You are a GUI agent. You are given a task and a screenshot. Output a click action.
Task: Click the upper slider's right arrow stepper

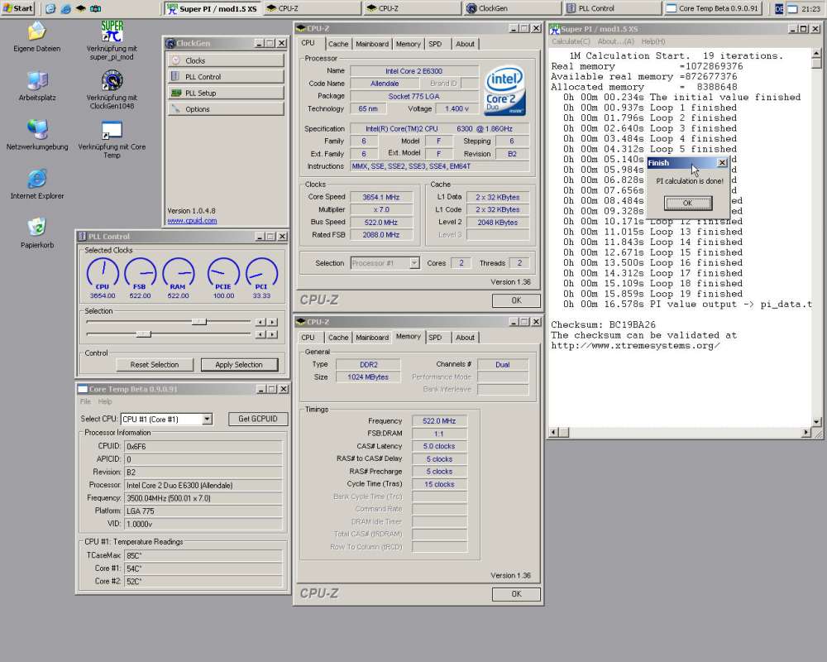coord(272,322)
